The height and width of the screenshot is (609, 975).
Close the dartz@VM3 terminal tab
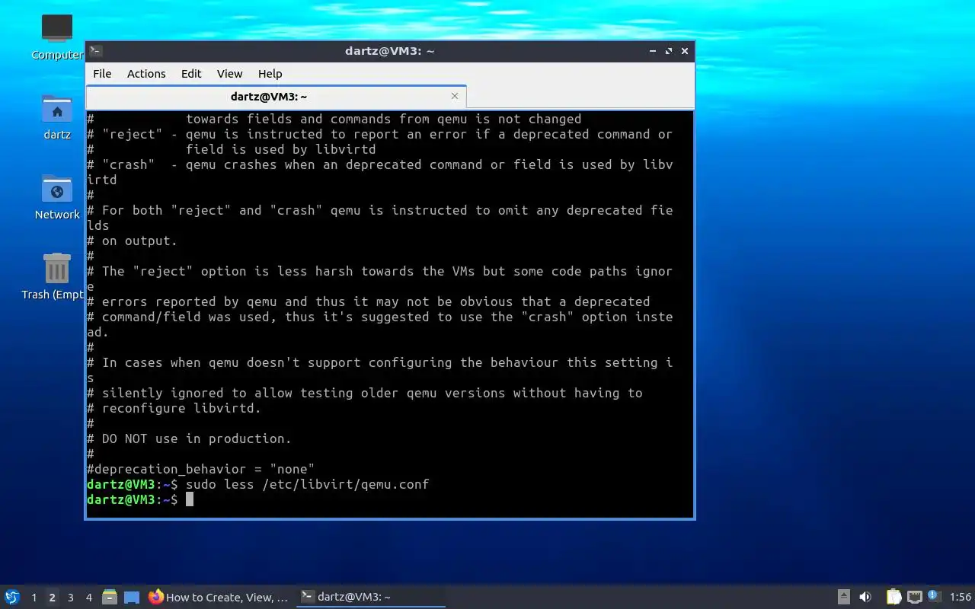(x=455, y=96)
